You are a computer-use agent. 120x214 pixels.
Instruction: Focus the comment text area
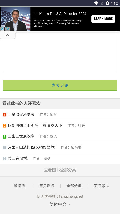pyautogui.click(x=60, y=52)
